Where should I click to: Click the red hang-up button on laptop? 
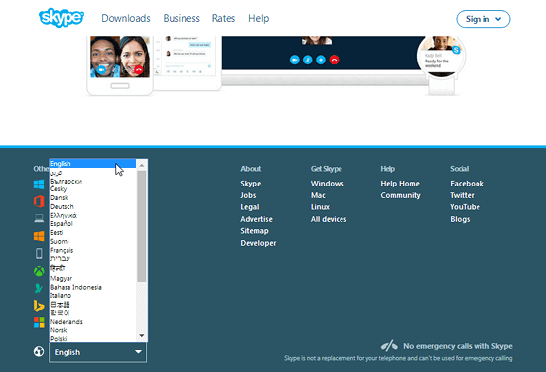pyautogui.click(x=334, y=60)
